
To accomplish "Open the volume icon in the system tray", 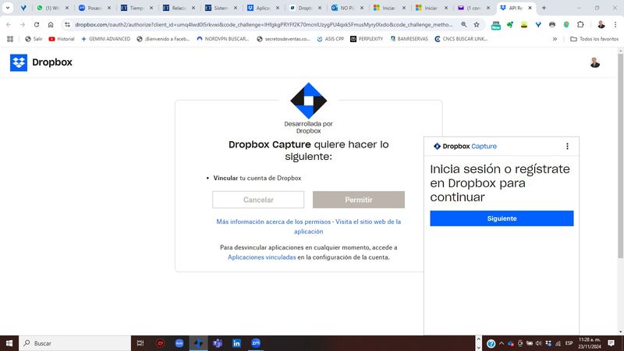I will 538,343.
